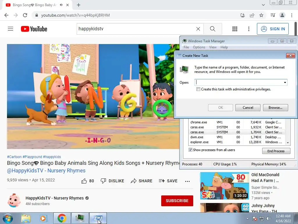Reload the YouTube page
The height and width of the screenshot is (224, 298).
(x=25, y=15)
